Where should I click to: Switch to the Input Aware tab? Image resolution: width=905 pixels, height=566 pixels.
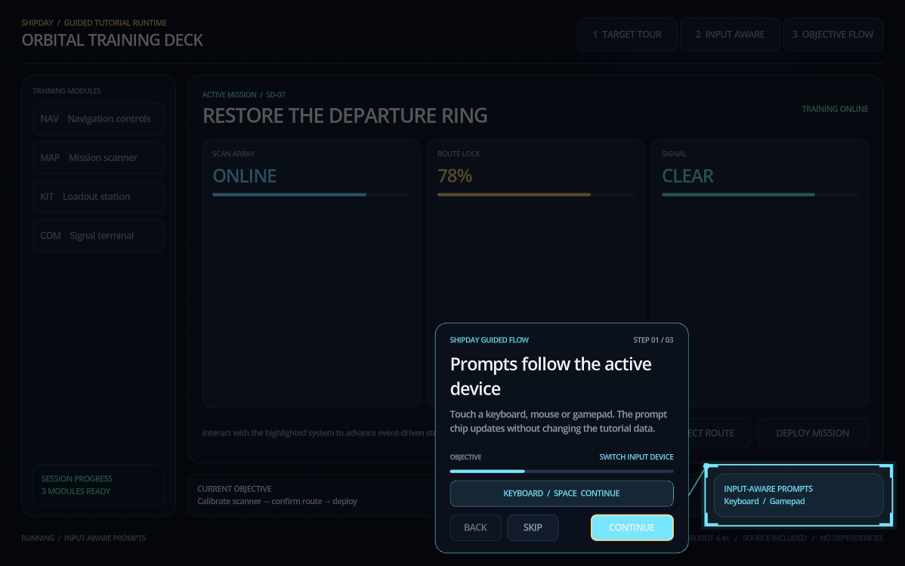(730, 35)
